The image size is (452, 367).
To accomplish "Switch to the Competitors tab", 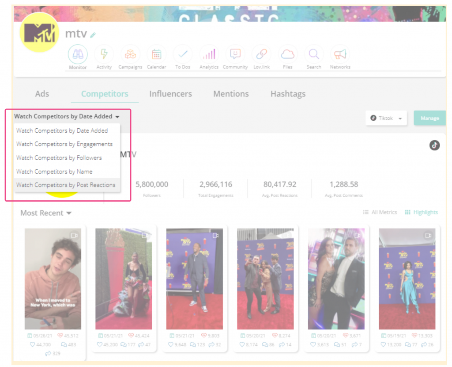I will (105, 94).
